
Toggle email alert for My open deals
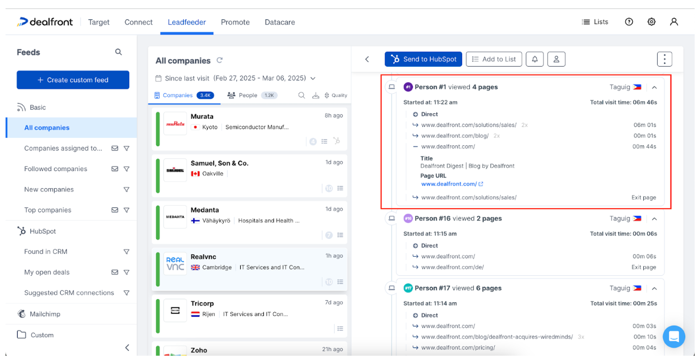(x=115, y=272)
